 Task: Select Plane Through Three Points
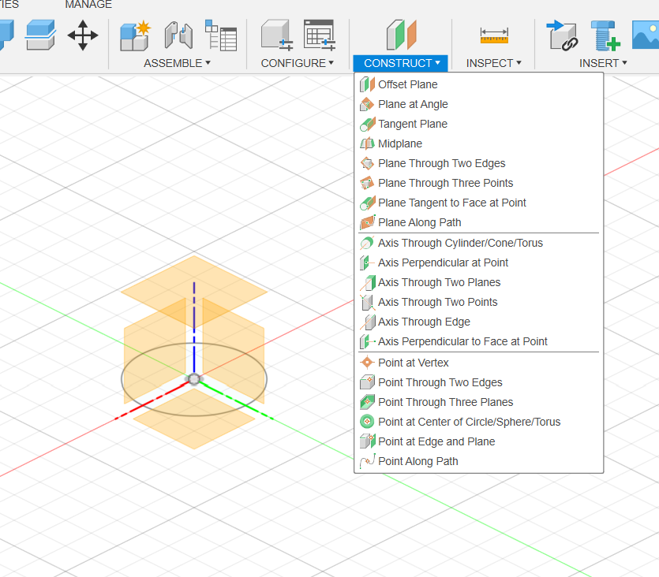[x=479, y=183]
